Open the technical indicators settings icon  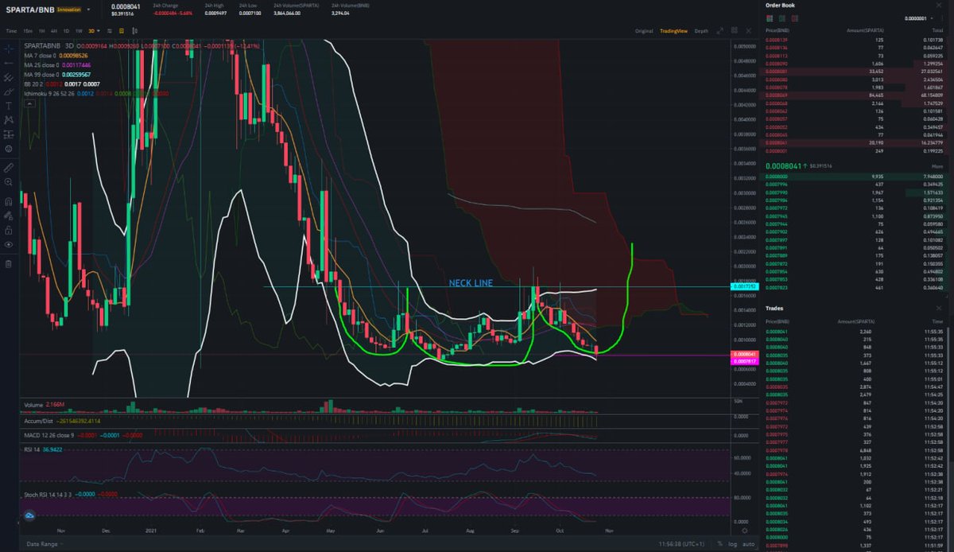pyautogui.click(x=109, y=31)
